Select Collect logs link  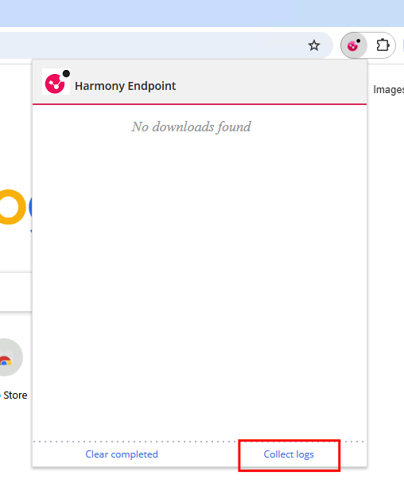point(289,454)
